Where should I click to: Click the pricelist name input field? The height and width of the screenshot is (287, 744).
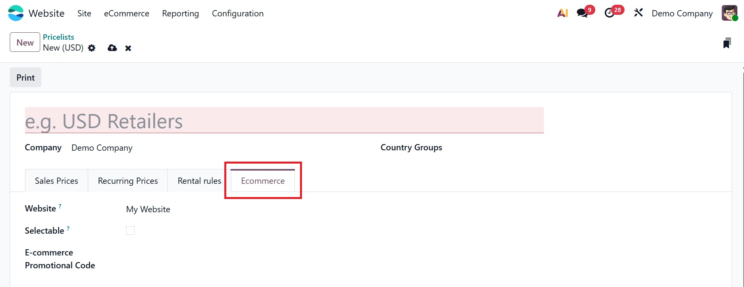click(284, 121)
